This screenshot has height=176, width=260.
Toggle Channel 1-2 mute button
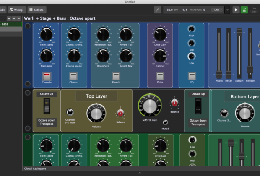point(70,112)
